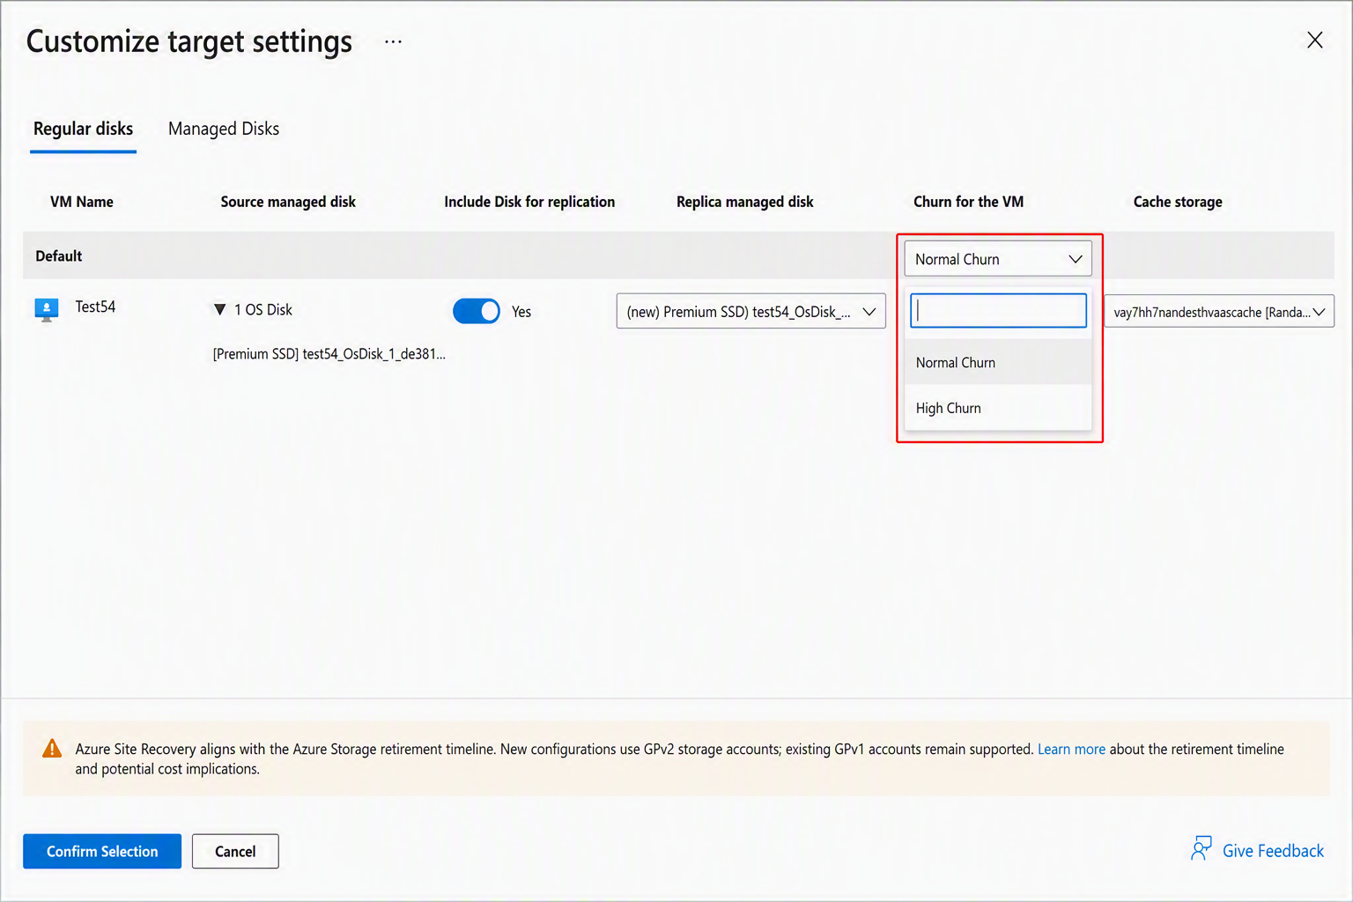The width and height of the screenshot is (1353, 902).
Task: Click the warning triangle icon
Action: click(x=52, y=749)
